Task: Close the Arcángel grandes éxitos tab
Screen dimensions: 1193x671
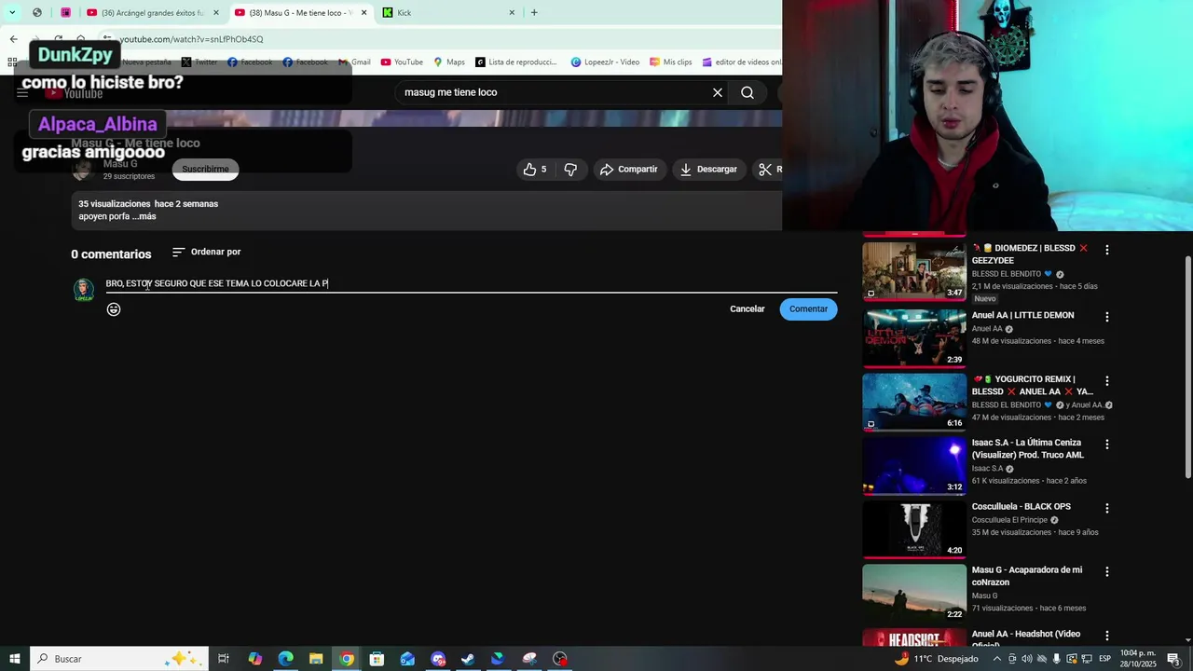Action: coord(215,12)
